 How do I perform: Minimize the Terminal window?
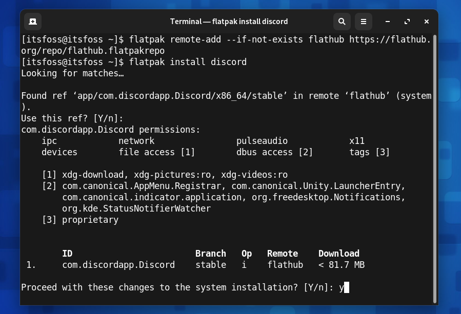[388, 22]
